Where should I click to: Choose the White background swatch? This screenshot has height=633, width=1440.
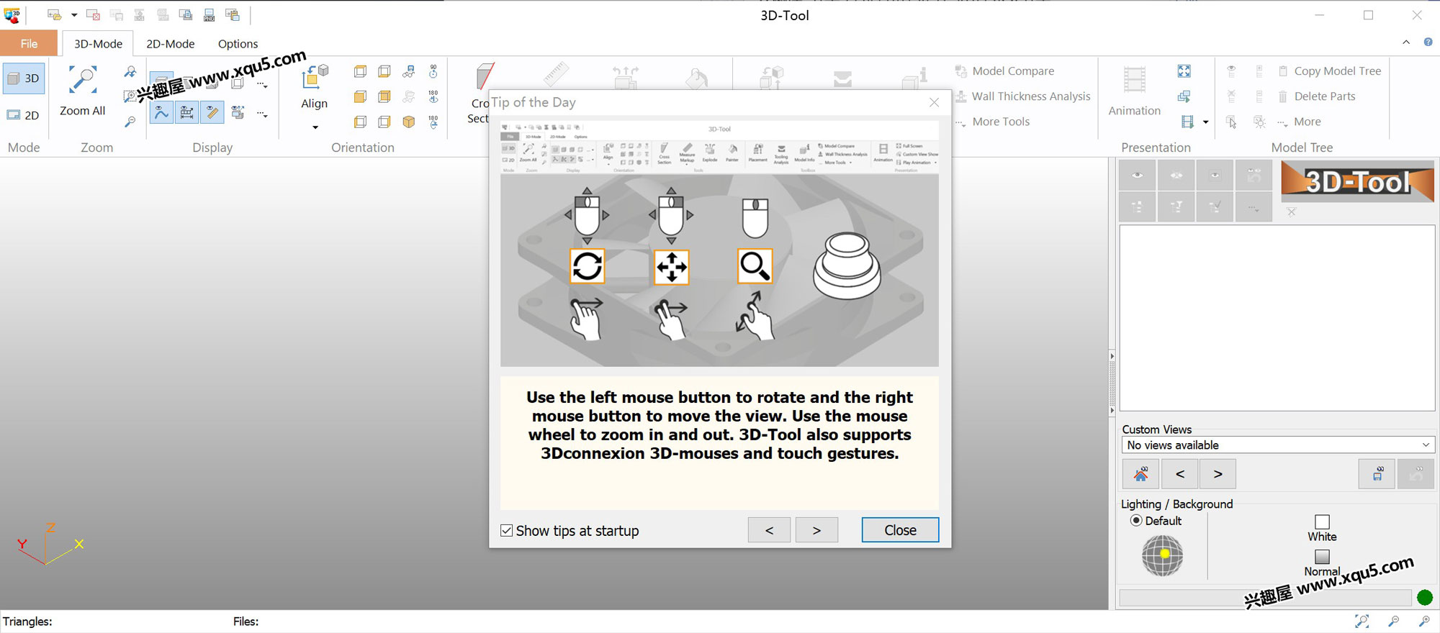(1322, 522)
